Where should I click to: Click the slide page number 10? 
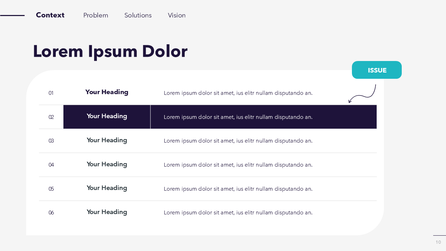click(438, 242)
